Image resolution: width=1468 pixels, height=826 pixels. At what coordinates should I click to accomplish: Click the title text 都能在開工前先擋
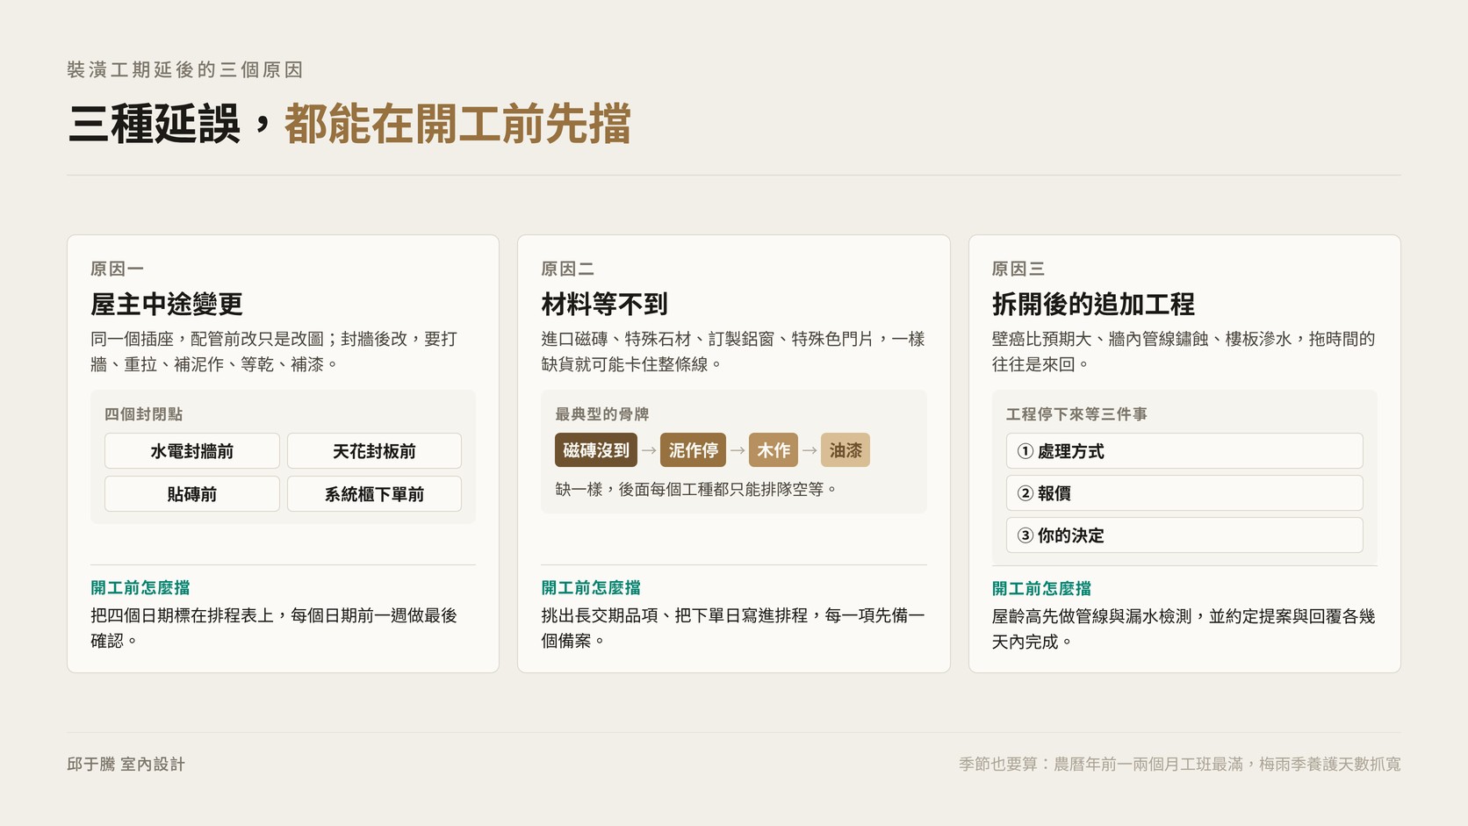(x=457, y=124)
